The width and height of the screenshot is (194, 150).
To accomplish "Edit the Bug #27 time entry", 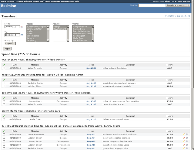I will tap(184, 135).
